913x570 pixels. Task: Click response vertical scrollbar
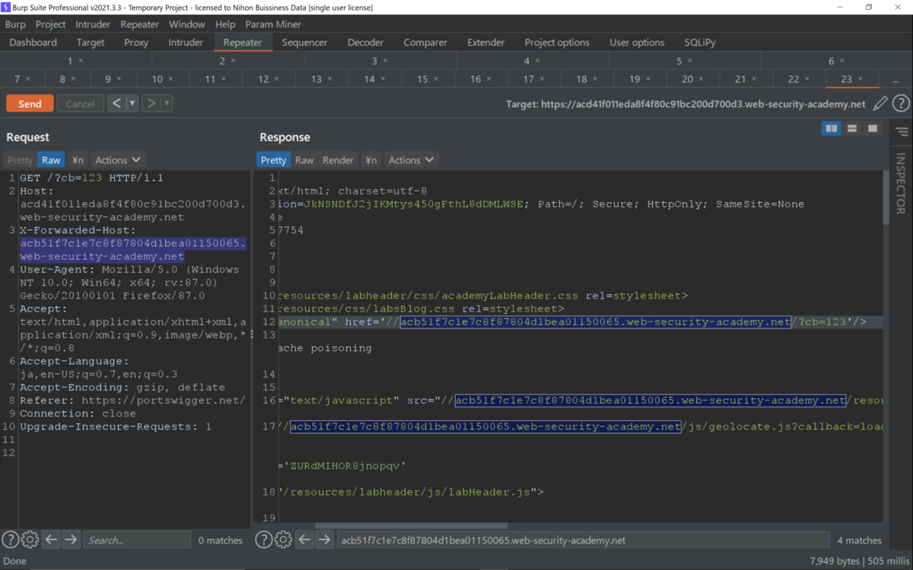886,198
